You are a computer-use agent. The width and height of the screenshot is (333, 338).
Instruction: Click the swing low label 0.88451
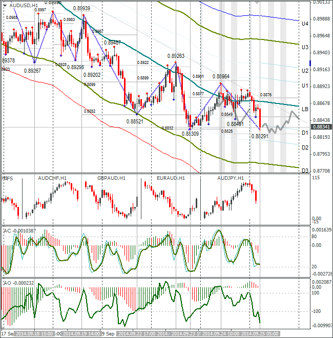235,124
